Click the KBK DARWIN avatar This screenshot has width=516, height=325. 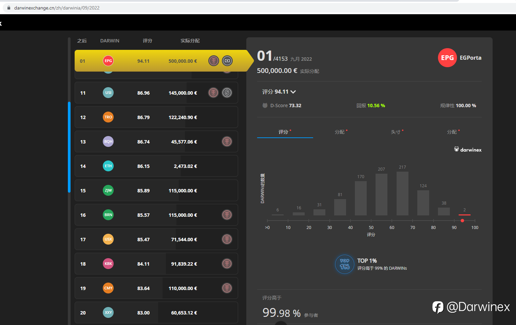pyautogui.click(x=108, y=264)
